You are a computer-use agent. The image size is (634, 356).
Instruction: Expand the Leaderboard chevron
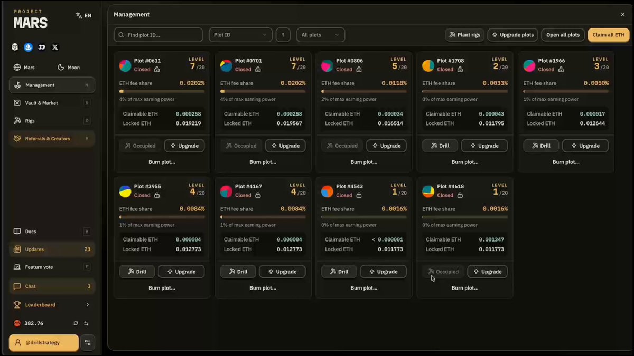click(88, 305)
